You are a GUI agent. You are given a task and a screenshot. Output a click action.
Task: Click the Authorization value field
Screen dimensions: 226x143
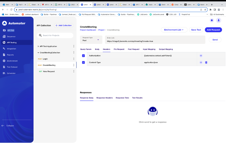point(169,56)
